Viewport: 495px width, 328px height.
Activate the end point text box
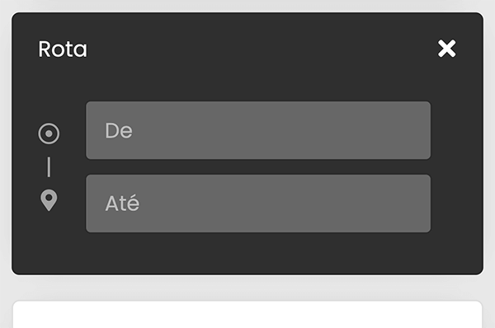click(258, 204)
